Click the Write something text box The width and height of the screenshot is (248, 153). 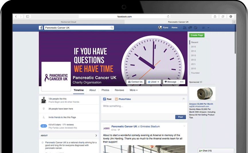(144, 107)
